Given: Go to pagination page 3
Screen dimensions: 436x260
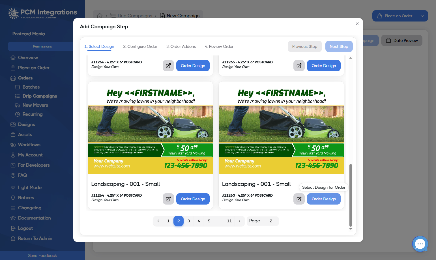Looking at the screenshot, I should pos(189,221).
